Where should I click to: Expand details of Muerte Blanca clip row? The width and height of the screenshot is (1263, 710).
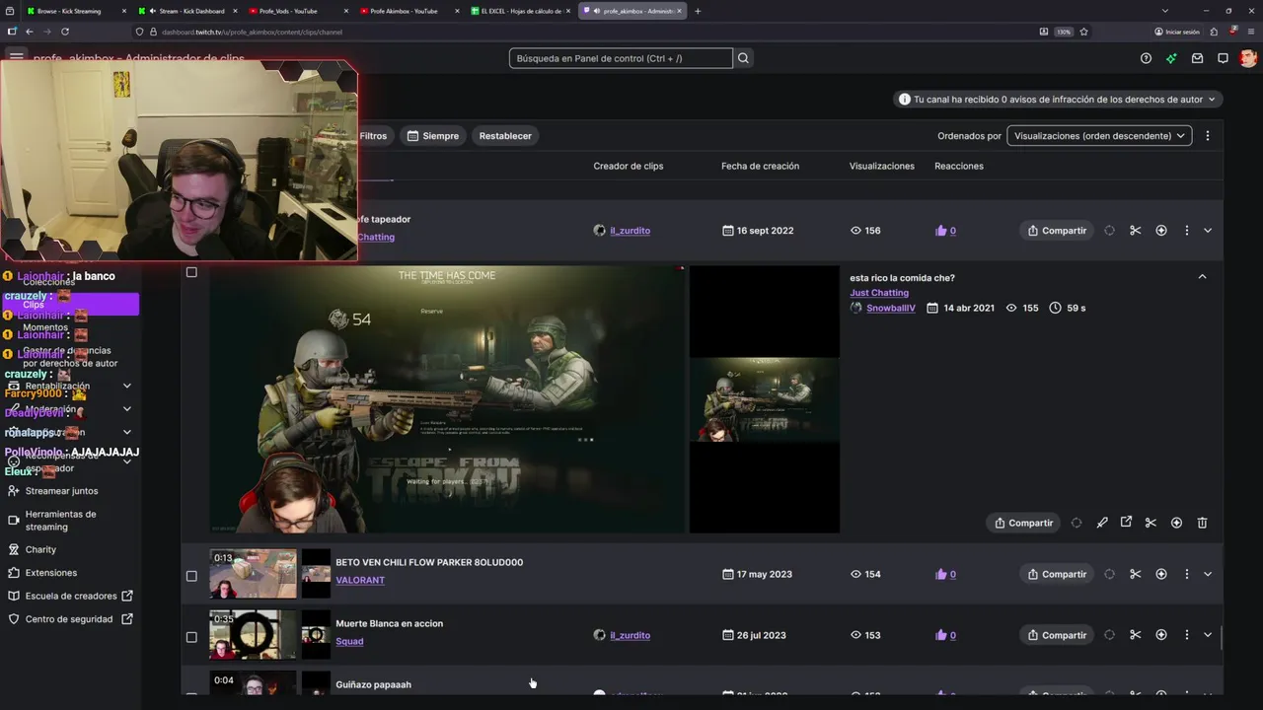click(1208, 635)
